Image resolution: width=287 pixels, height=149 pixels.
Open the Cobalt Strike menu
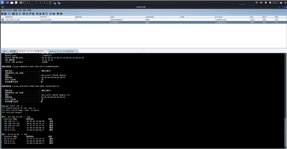7,10
